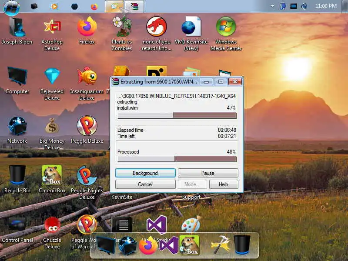Open ChomikBox from the bottom dock
Image resolution: width=348 pixels, height=261 pixels.
click(x=189, y=245)
